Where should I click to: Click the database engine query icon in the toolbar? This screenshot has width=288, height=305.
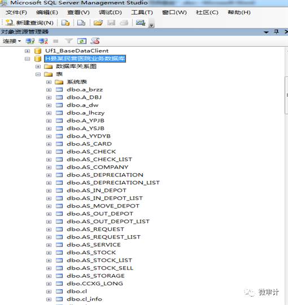click(66, 23)
